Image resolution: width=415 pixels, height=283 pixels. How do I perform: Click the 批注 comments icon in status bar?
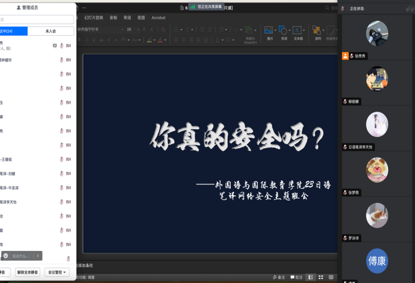(x=296, y=277)
